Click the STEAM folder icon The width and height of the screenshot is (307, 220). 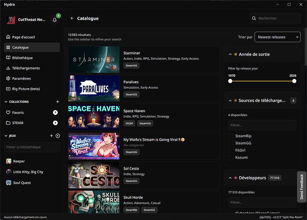[x=8, y=123]
